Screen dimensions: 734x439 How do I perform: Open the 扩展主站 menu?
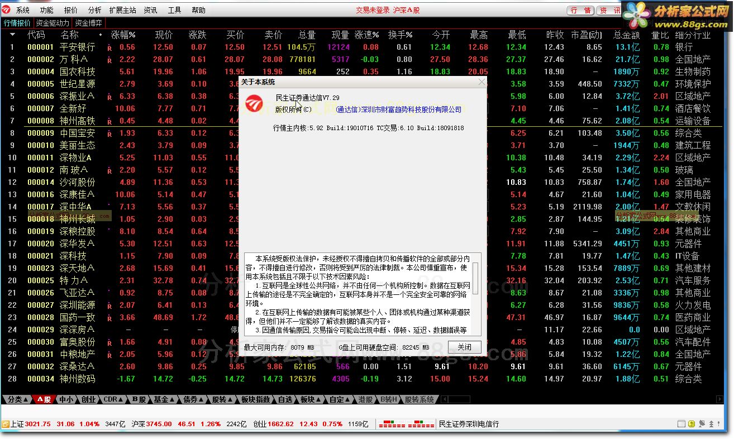123,10
